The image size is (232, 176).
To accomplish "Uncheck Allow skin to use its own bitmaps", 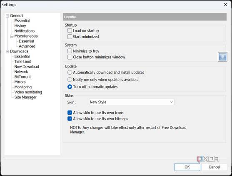I will pyautogui.click(x=70, y=119).
